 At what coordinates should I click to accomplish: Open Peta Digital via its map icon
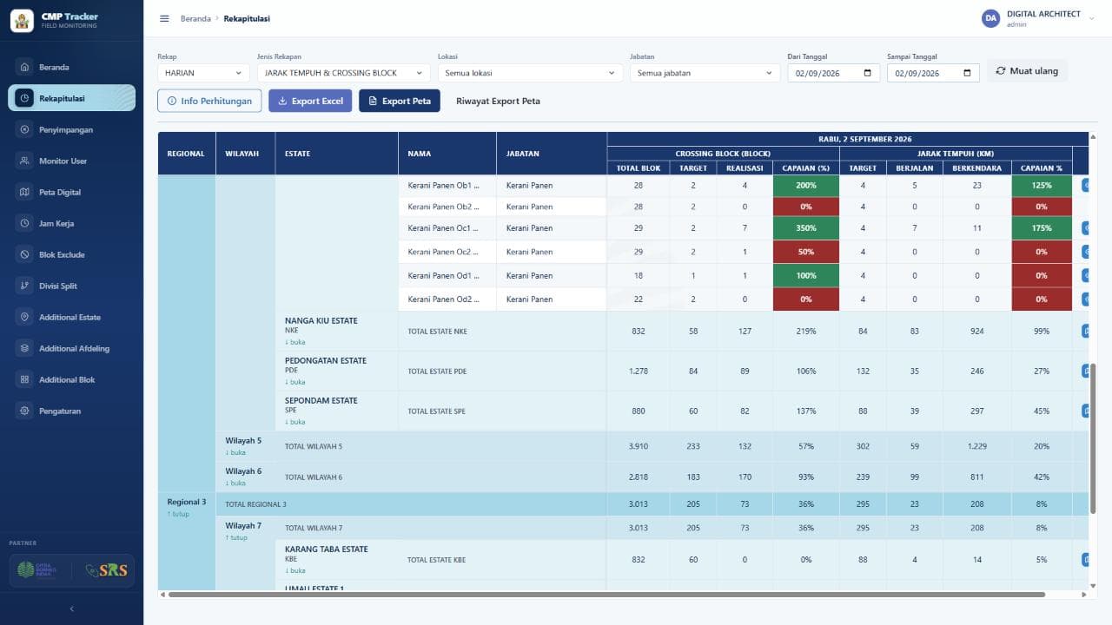tap(24, 192)
